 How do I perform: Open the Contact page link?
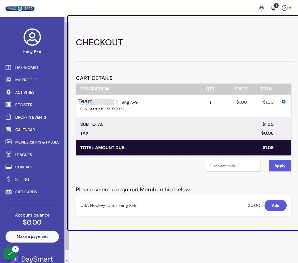[24, 167]
